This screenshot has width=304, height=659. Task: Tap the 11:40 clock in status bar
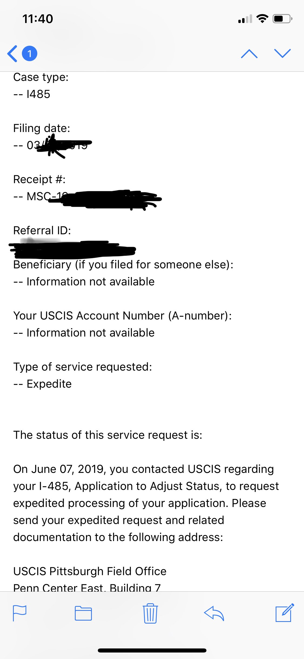click(38, 19)
